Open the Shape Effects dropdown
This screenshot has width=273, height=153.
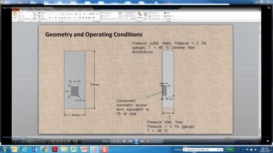point(154,19)
